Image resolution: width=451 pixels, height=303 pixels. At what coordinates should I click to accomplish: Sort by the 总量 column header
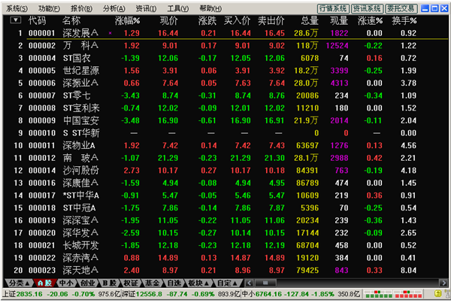[x=310, y=21]
